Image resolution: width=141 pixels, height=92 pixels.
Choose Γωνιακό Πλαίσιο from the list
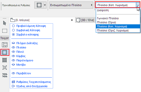pos(108,18)
